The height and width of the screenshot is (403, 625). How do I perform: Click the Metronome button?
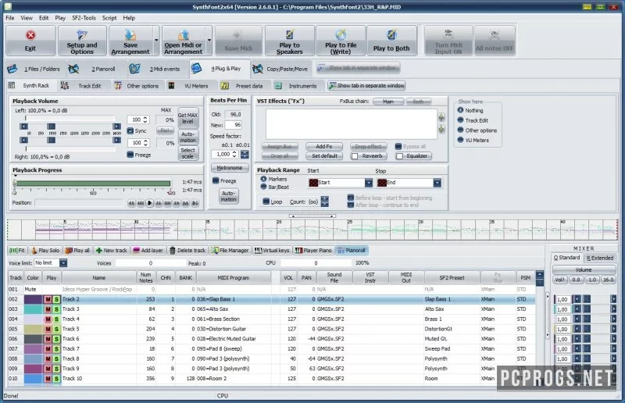[x=230, y=168]
